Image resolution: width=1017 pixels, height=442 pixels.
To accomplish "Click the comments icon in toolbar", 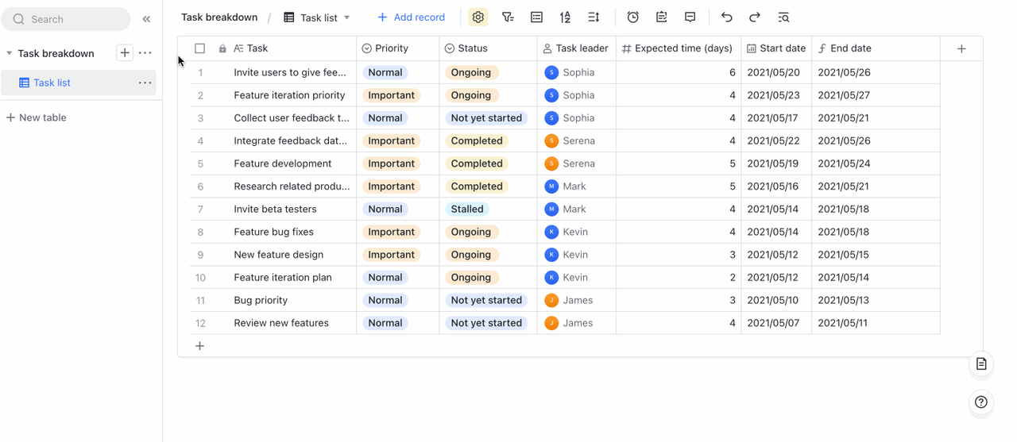I will point(690,17).
